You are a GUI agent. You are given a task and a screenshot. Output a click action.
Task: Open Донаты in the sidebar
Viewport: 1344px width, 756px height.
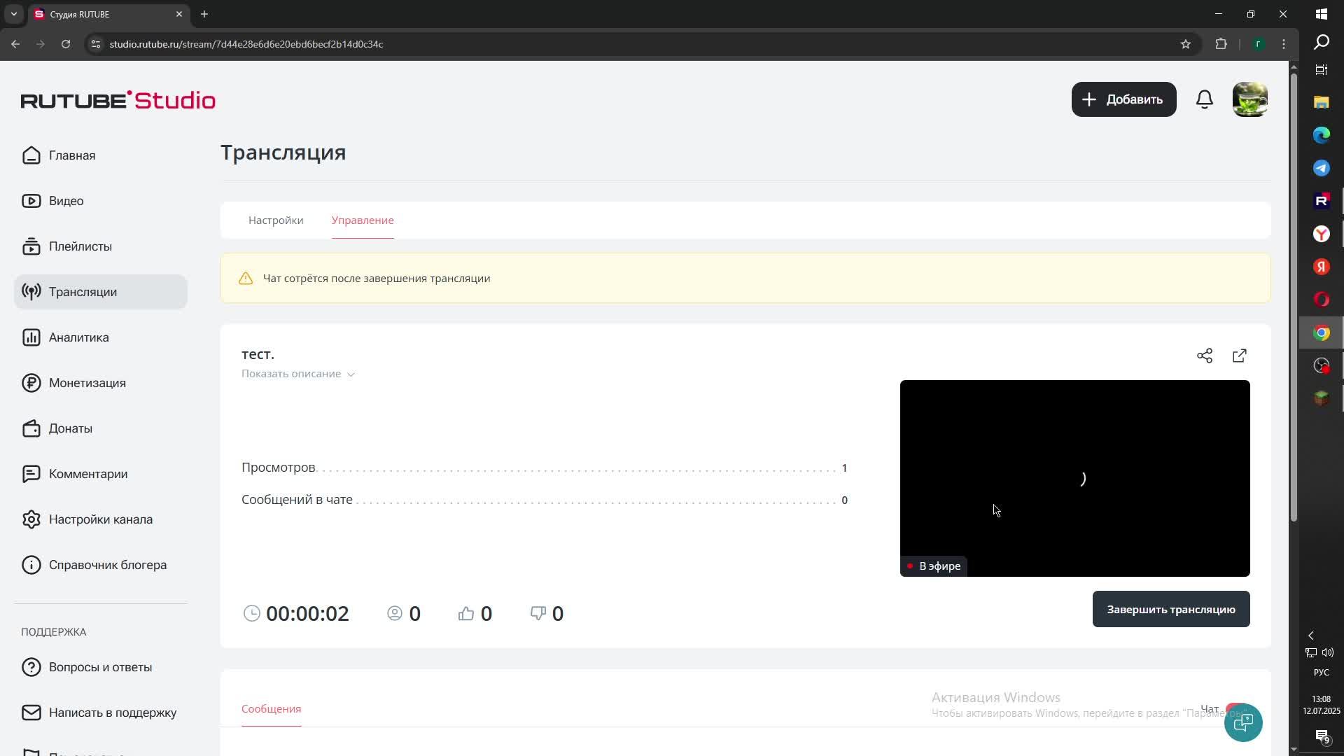click(x=70, y=428)
